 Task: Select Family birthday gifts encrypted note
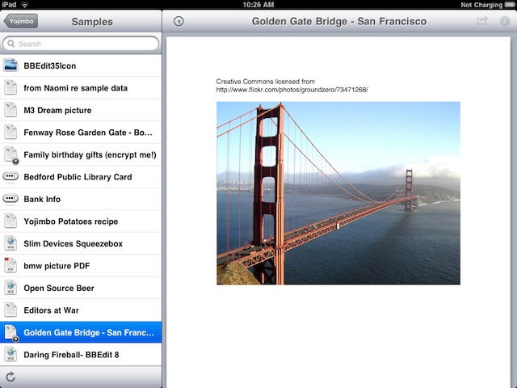[90, 154]
